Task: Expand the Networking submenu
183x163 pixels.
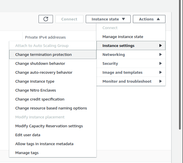Action: click(131, 54)
